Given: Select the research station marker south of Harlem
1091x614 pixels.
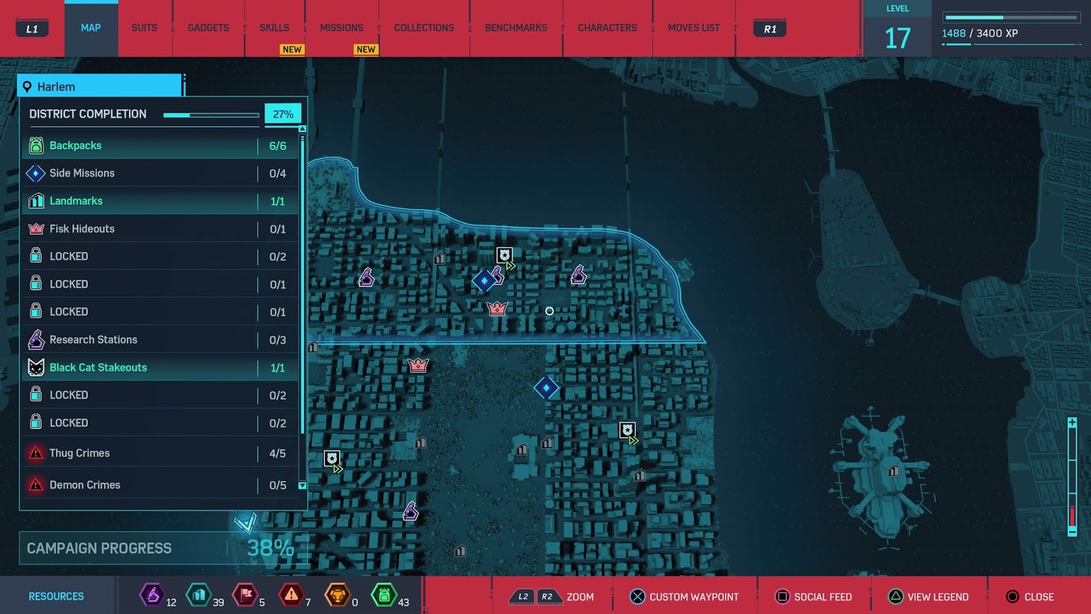Looking at the screenshot, I should tap(410, 510).
